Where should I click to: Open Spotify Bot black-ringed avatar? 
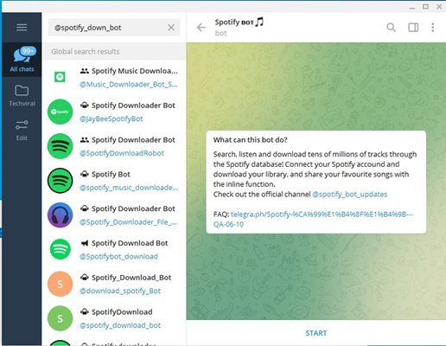coord(60,181)
